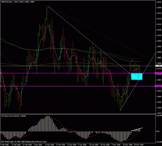Click the 22 Feb 2008 date label

27,145
